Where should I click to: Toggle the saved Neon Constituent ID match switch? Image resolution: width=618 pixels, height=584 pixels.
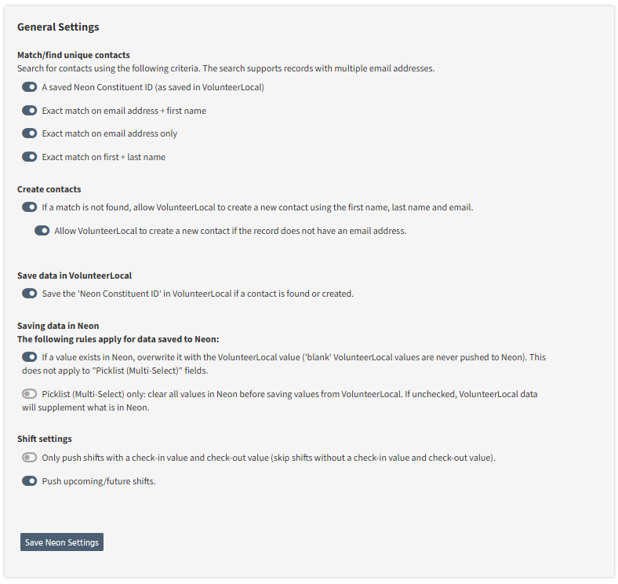tap(30, 87)
